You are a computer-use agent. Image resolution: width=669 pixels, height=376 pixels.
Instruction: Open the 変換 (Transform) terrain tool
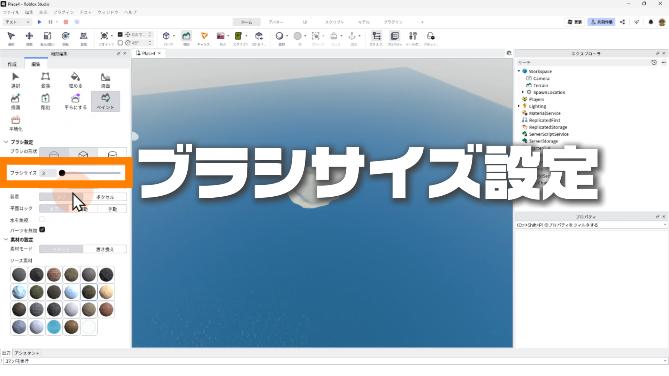(x=45, y=80)
